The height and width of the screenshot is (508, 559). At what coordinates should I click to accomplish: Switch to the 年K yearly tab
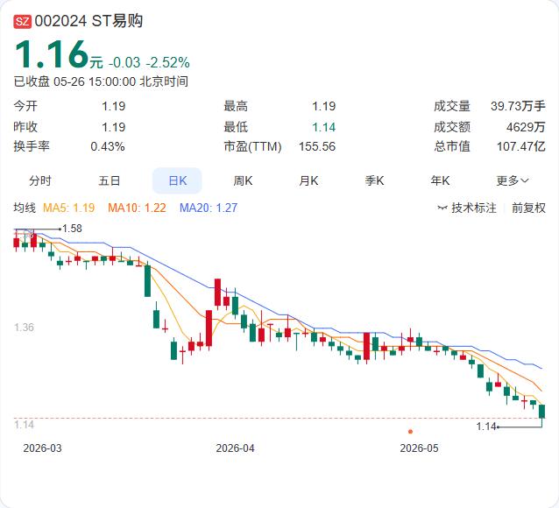(440, 180)
